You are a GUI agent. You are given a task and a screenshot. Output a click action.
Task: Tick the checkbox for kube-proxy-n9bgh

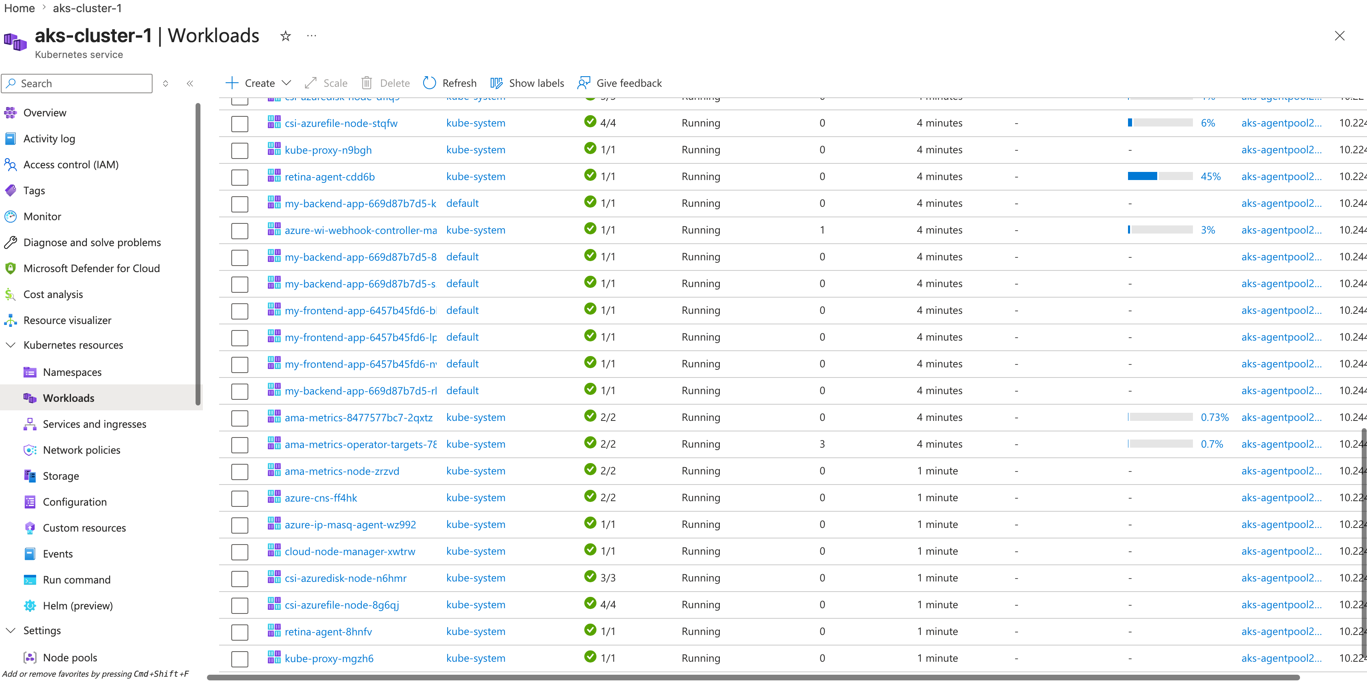240,150
